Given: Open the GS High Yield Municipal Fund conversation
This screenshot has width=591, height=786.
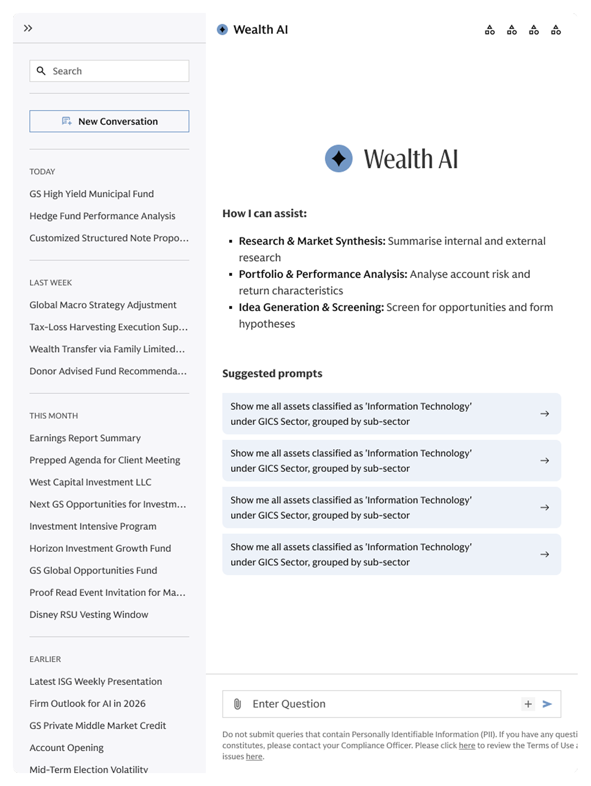Looking at the screenshot, I should coord(91,194).
